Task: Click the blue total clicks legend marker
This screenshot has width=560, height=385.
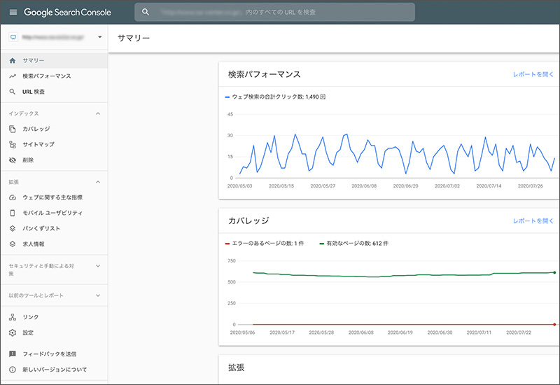Action: (227, 97)
